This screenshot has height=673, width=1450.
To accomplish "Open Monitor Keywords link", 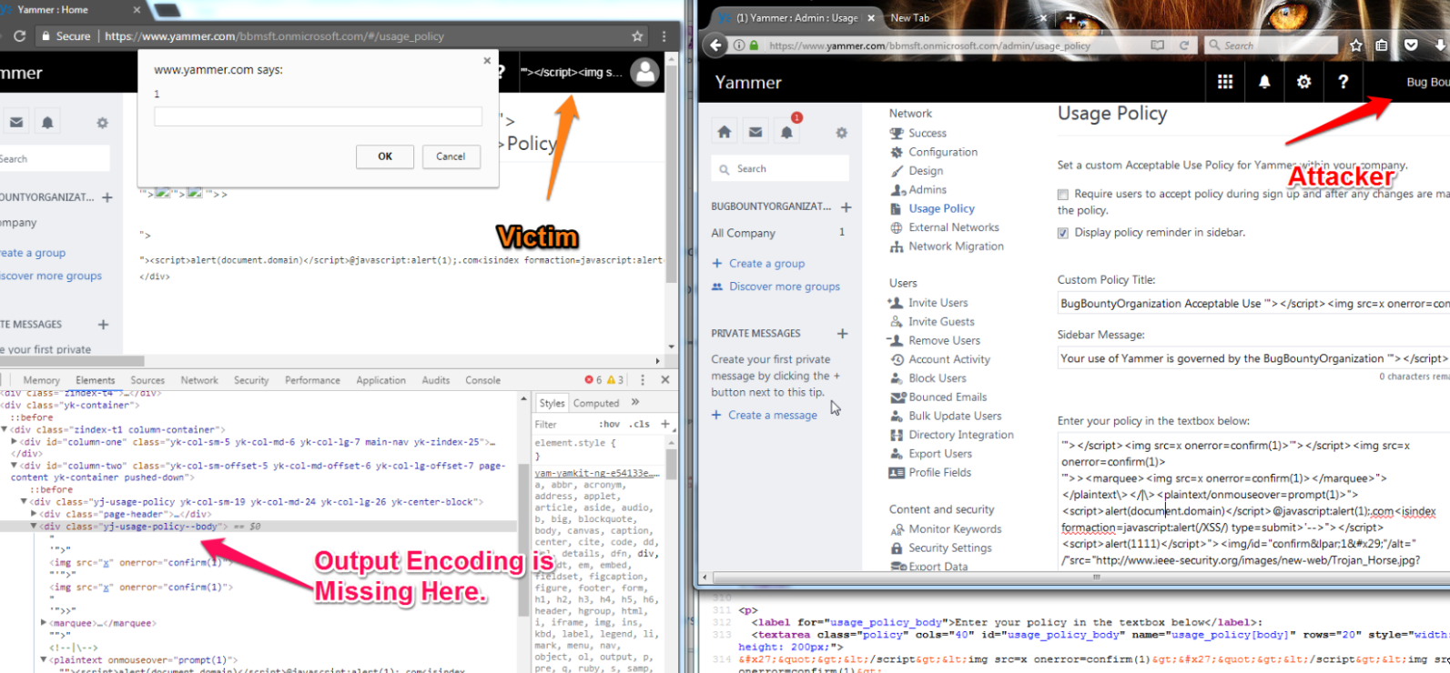I will [955, 529].
